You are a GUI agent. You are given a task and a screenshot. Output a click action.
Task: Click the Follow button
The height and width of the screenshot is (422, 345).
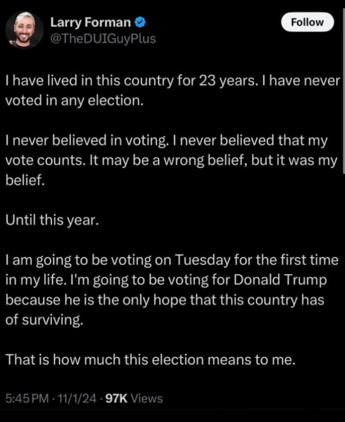click(307, 22)
